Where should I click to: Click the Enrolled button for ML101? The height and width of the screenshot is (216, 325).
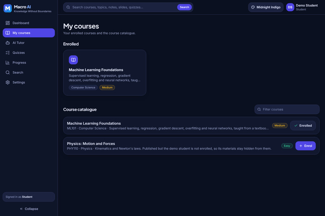tap(303, 125)
